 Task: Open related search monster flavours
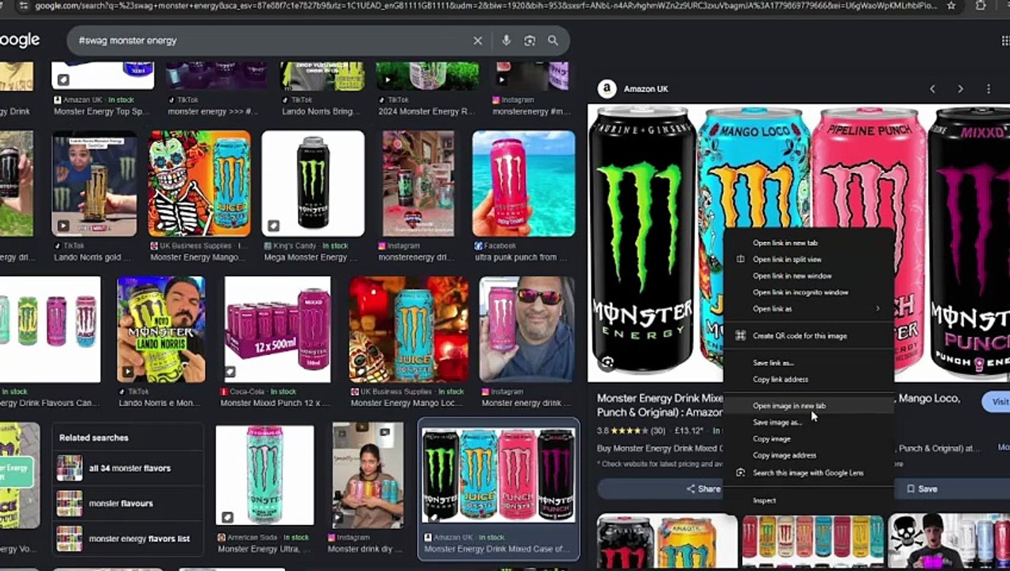tap(128, 503)
